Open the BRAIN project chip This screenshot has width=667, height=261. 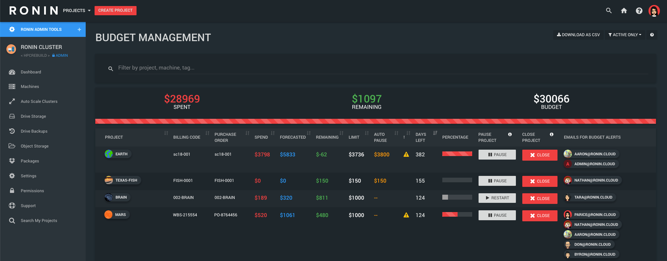[x=117, y=198]
